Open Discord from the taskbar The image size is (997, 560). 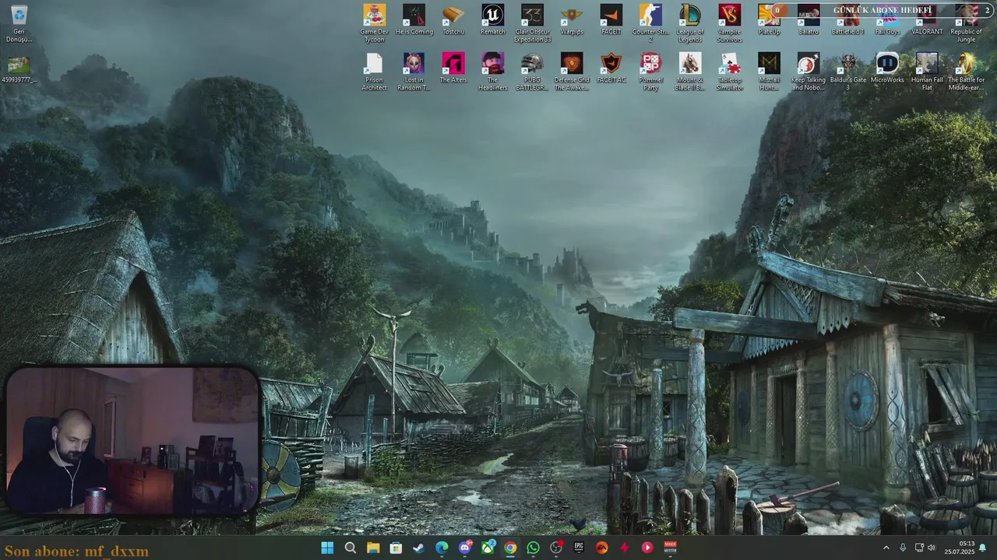click(x=465, y=548)
